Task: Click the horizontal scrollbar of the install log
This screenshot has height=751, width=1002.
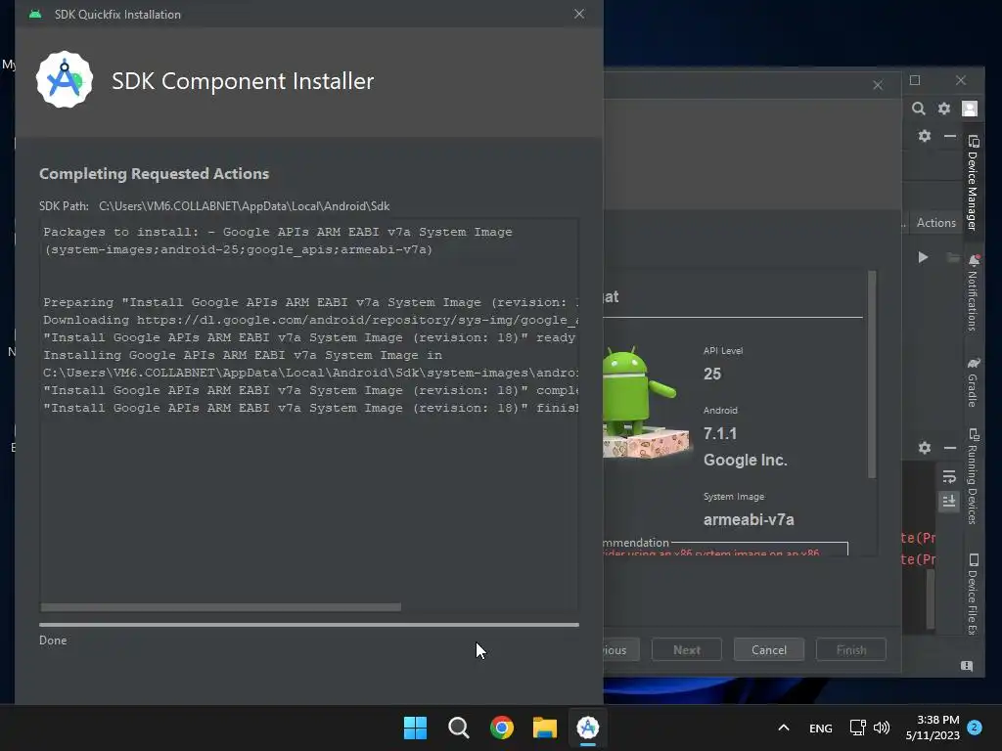Action: pos(221,607)
